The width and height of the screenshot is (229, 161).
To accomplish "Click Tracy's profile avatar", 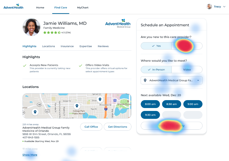I will click(x=209, y=7).
